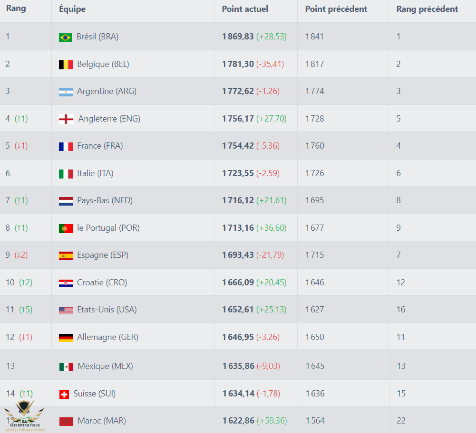Image resolution: width=476 pixels, height=433 pixels.
Task: Click the France flag icon
Action: (66, 146)
